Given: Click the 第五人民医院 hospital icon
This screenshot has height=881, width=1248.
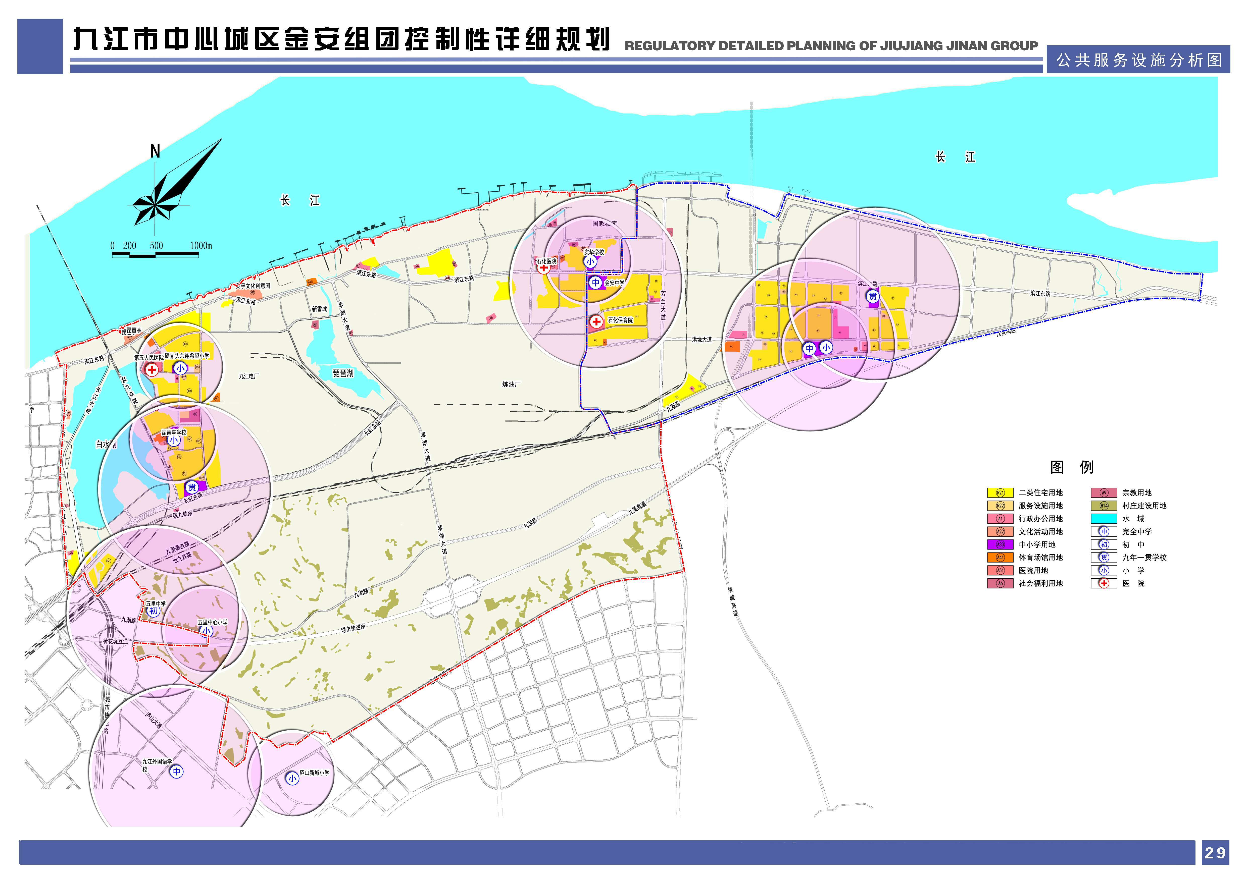Looking at the screenshot, I should click(152, 370).
